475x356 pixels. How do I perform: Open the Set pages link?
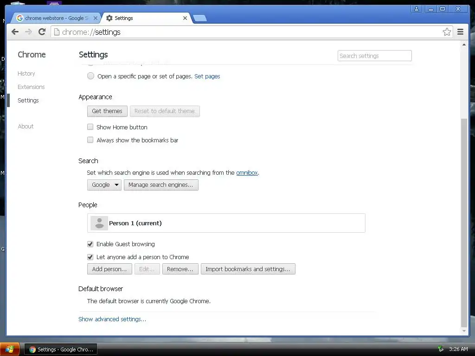[207, 76]
